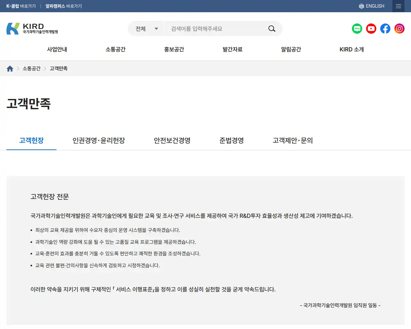
Task: Open the 발간자료 menu
Action: click(x=232, y=49)
